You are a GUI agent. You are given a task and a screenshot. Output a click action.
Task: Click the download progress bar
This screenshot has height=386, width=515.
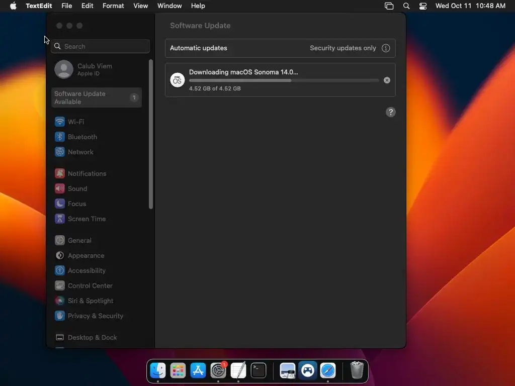(x=284, y=80)
